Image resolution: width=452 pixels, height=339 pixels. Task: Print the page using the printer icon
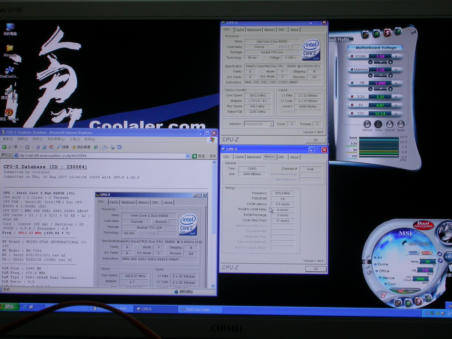point(112,147)
